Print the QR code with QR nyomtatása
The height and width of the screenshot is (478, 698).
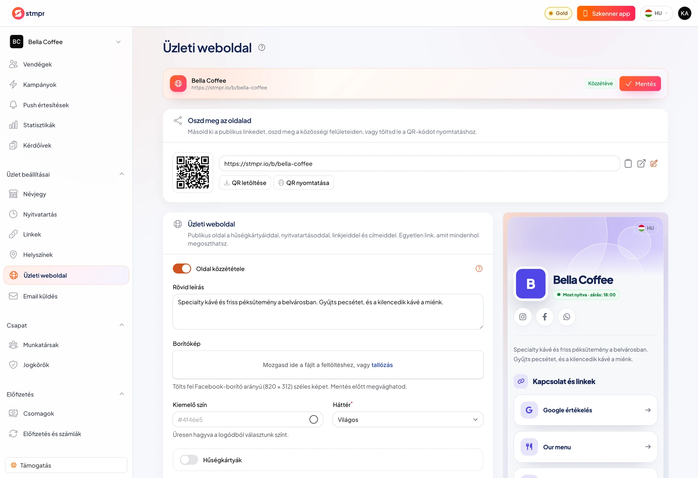(x=304, y=183)
